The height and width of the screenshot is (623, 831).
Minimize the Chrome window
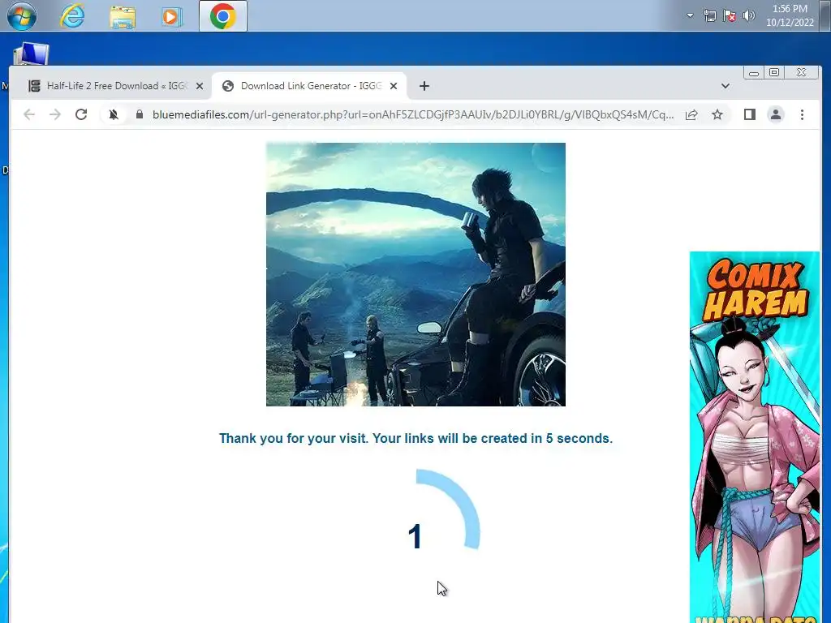[754, 73]
